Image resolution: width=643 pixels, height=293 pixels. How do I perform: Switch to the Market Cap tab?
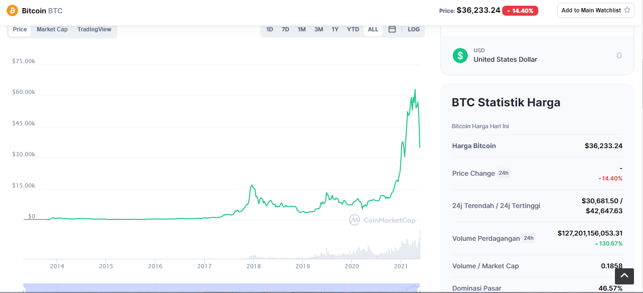click(x=52, y=29)
